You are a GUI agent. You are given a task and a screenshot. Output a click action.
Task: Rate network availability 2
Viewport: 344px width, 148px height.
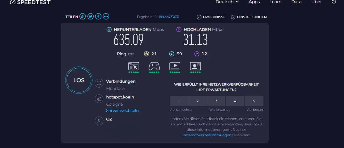[x=197, y=101]
